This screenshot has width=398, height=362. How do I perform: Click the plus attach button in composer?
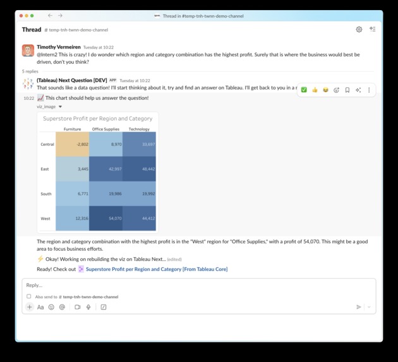(30, 307)
